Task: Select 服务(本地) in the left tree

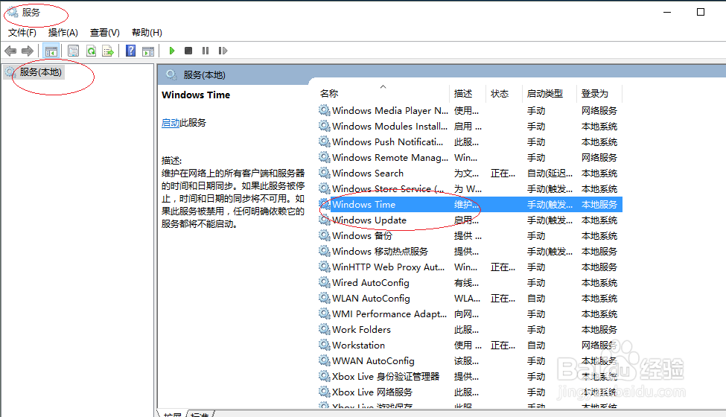Action: tap(41, 72)
